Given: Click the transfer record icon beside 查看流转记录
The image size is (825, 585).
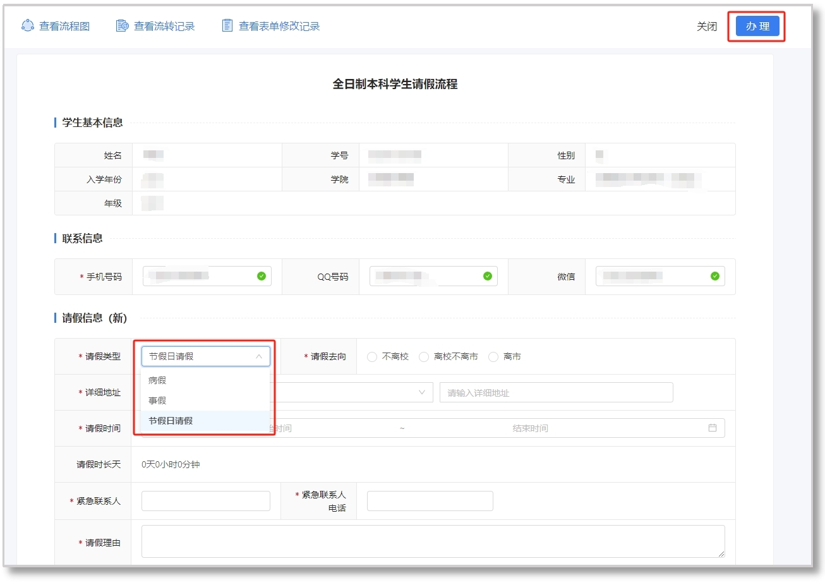Looking at the screenshot, I should (x=123, y=25).
